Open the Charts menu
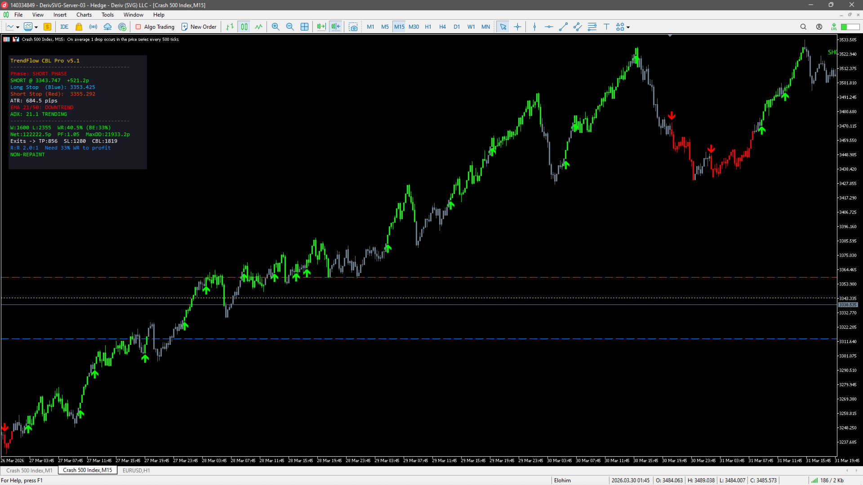Image resolution: width=863 pixels, height=485 pixels. [x=84, y=15]
